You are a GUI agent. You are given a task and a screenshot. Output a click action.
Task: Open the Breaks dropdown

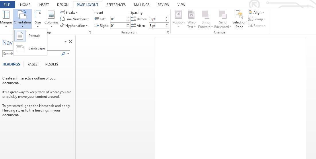point(69,13)
